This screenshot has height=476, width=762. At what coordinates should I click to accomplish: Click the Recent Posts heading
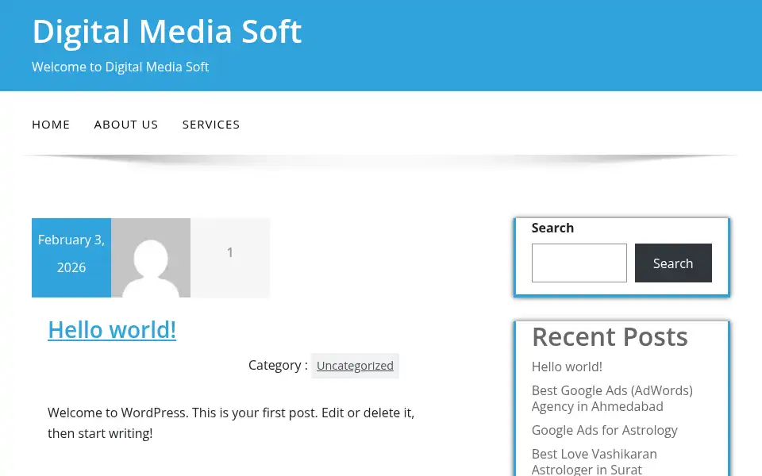tap(610, 337)
